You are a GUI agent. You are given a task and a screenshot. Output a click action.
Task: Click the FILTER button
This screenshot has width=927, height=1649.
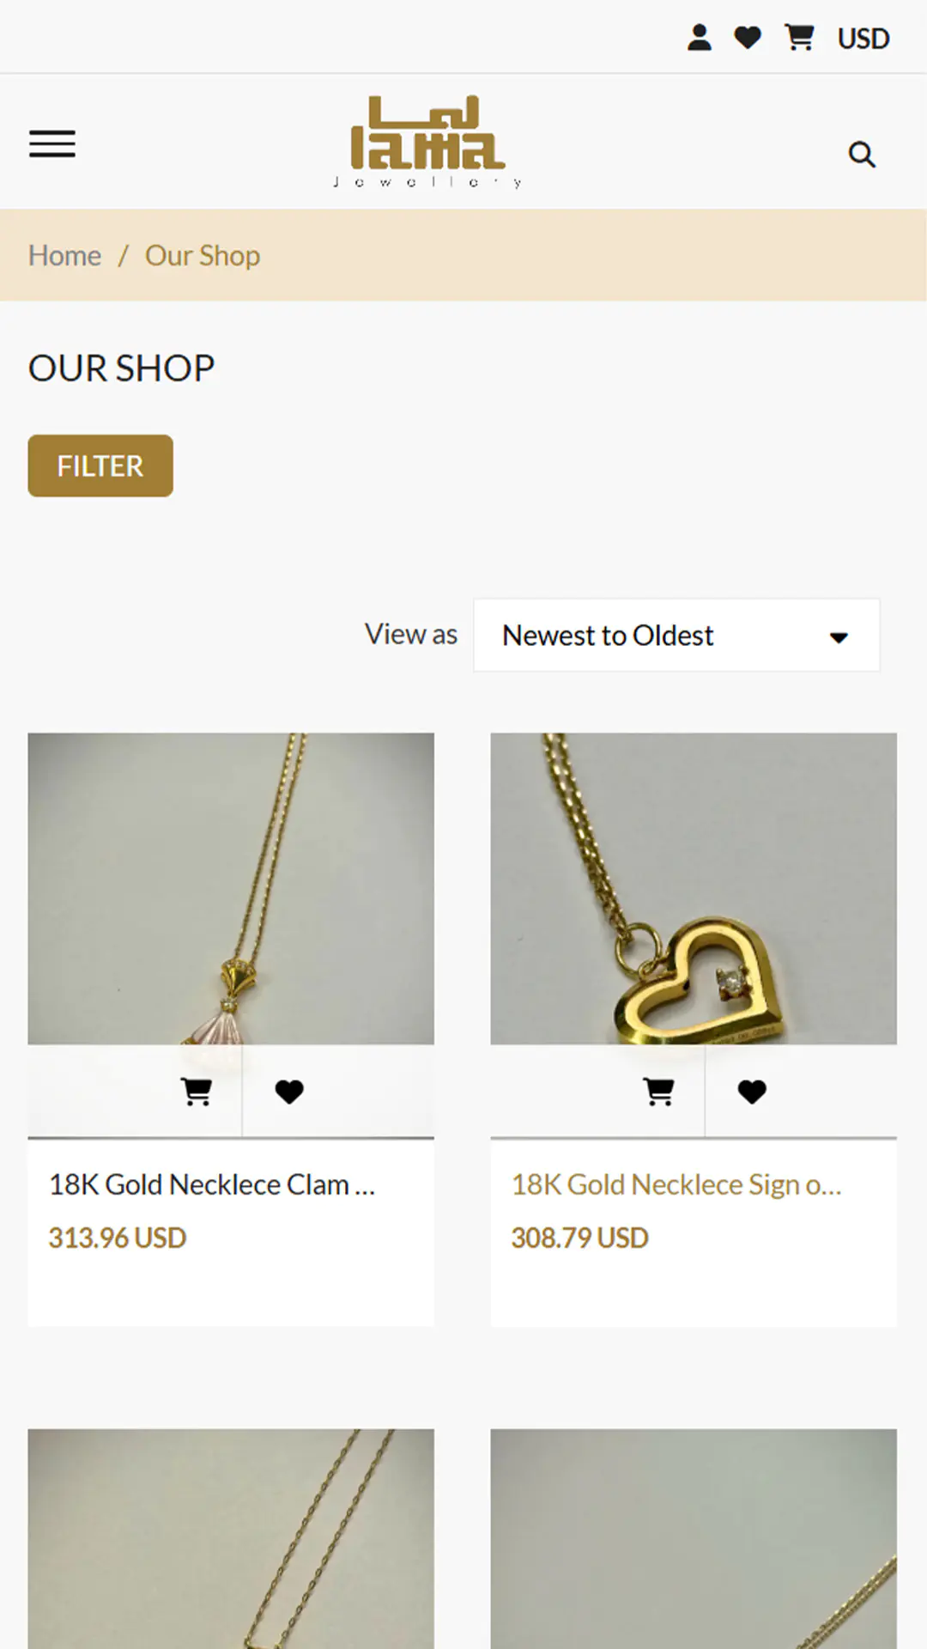click(x=100, y=465)
